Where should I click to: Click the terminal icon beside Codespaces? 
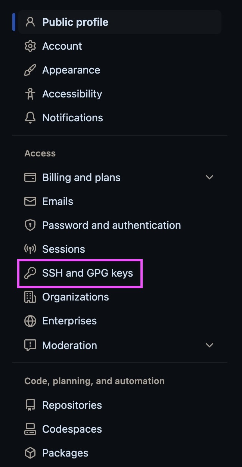[30, 429]
